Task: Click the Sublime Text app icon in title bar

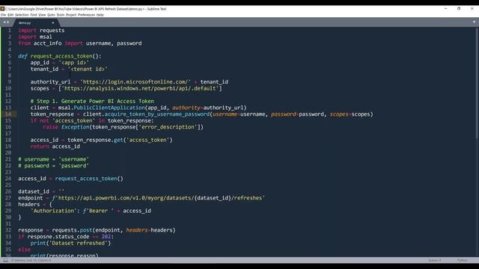Action: click(2, 9)
